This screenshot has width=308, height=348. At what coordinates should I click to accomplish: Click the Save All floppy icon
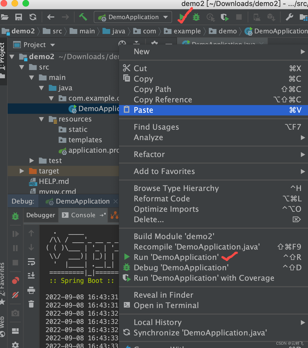point(19,17)
